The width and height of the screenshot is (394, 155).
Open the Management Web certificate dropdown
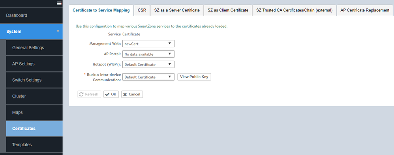click(148, 44)
